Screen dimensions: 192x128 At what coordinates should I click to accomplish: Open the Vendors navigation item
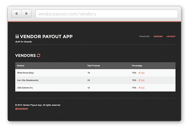point(144,36)
